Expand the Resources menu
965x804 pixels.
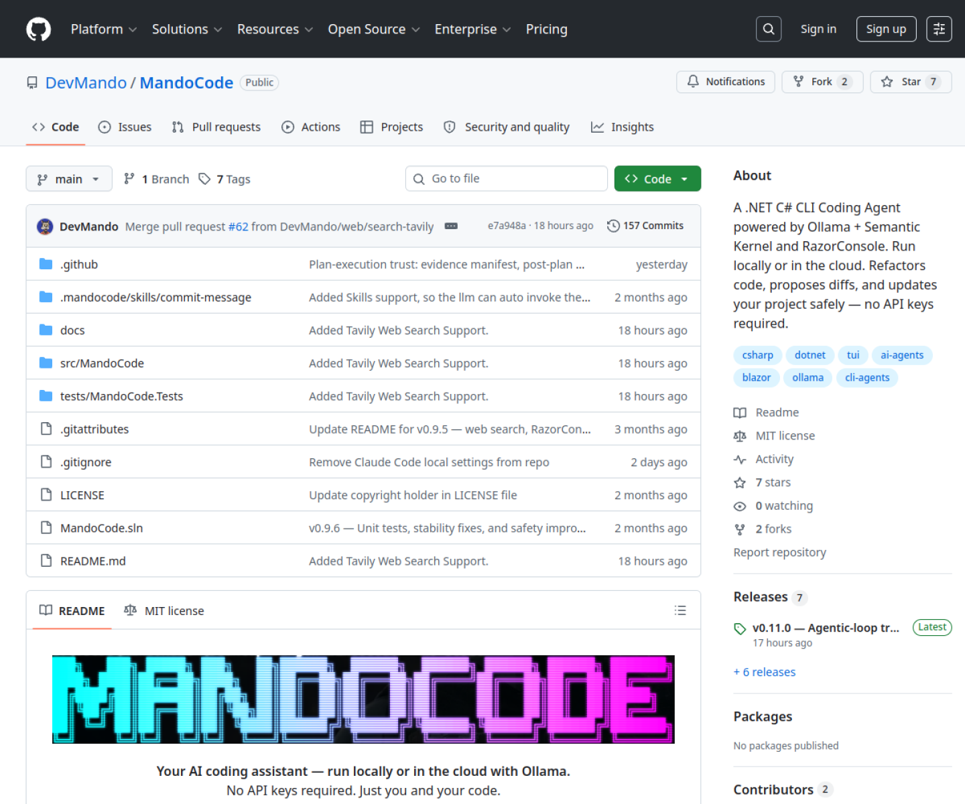(x=275, y=29)
